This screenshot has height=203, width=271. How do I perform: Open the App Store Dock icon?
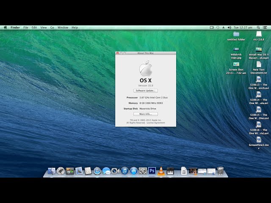pyautogui.click(x=134, y=171)
